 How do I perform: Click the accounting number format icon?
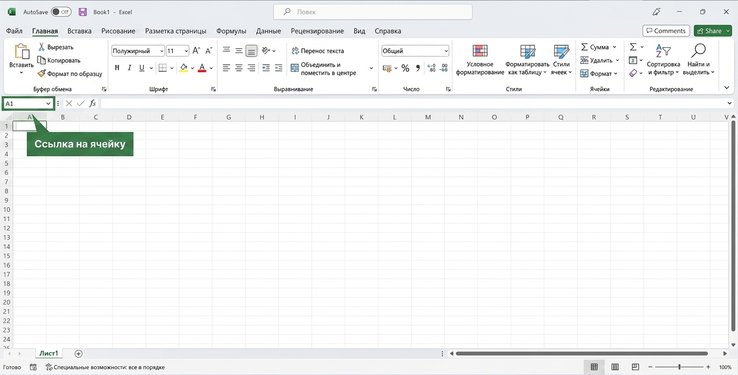387,68
